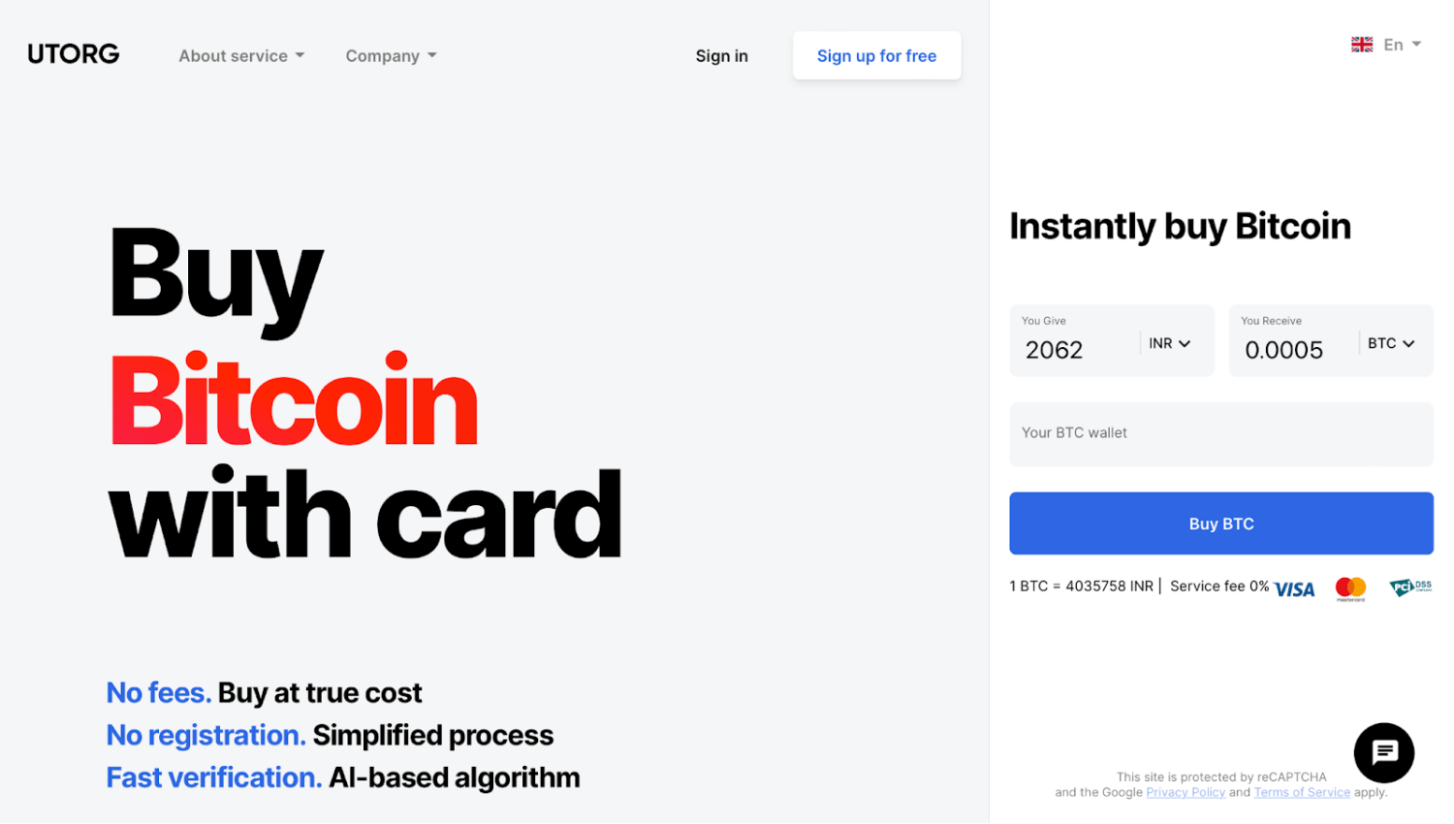Open the chat support bubble icon
This screenshot has height=824, width=1454.
1383,753
